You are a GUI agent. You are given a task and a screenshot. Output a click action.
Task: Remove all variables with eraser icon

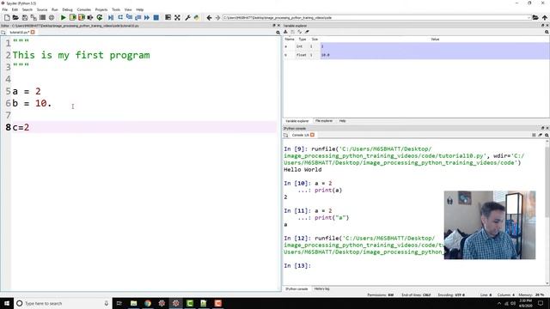coord(307,32)
